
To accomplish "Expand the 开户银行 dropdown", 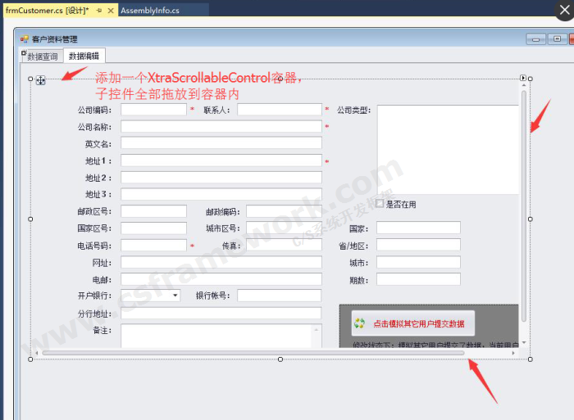I will pyautogui.click(x=175, y=296).
